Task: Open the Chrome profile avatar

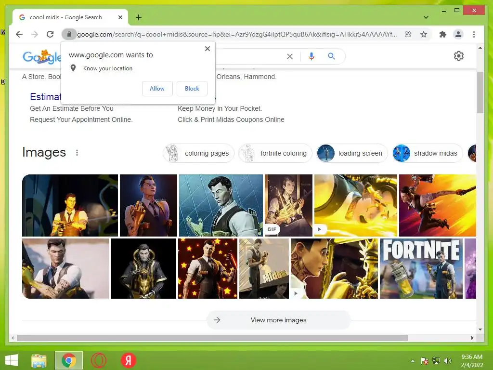Action: [458, 34]
